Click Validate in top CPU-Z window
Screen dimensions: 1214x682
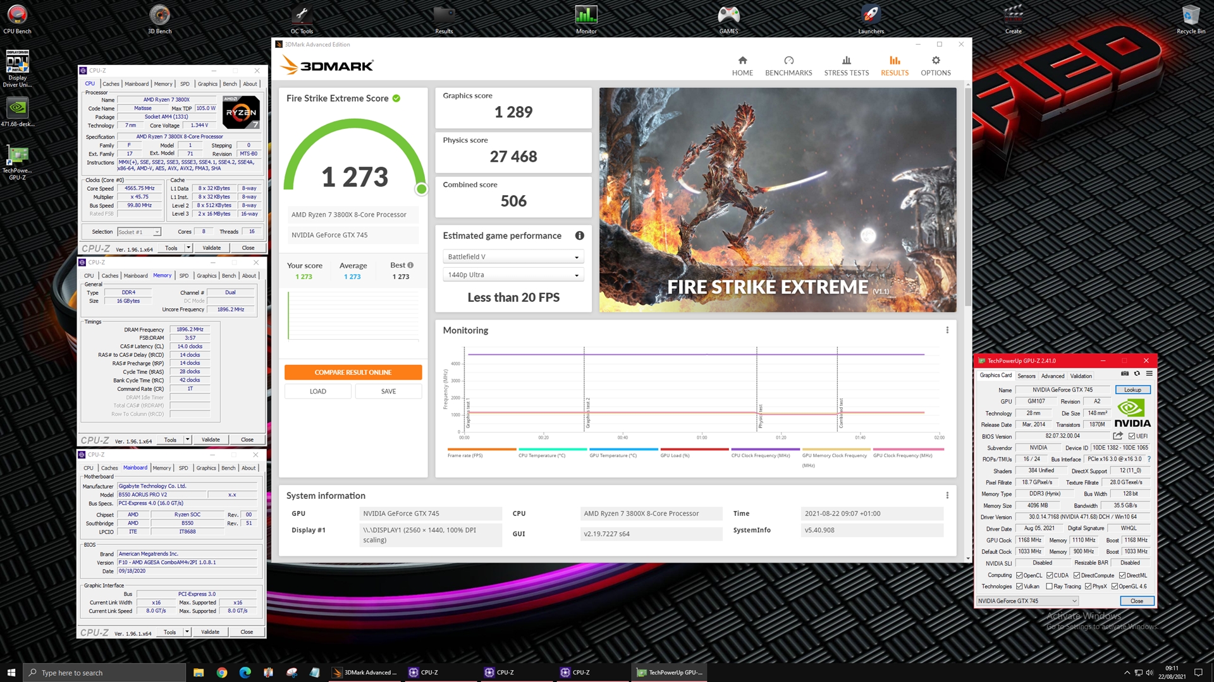(211, 248)
